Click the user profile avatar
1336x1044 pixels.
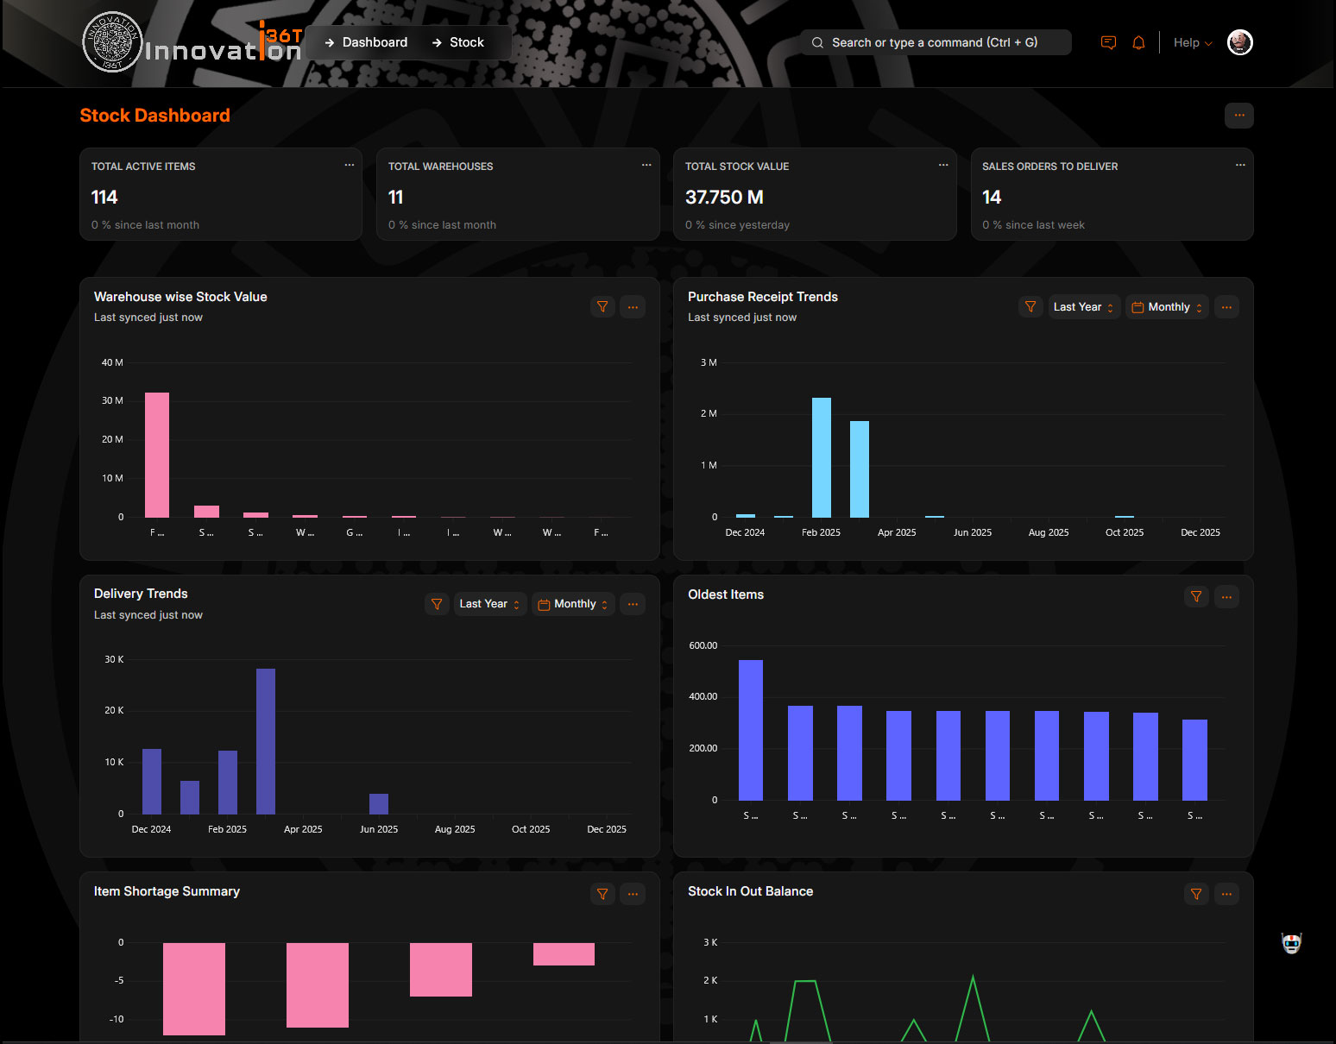[x=1239, y=42]
